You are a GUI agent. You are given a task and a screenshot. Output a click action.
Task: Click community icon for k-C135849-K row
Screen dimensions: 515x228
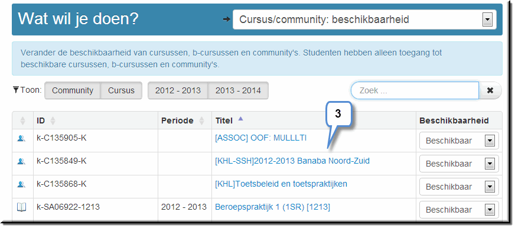click(x=21, y=161)
